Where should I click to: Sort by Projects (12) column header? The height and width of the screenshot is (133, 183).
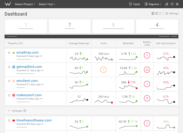(x=15, y=43)
